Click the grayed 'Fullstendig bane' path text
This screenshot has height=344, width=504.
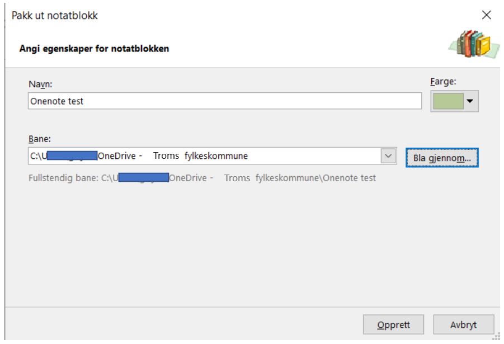[x=202, y=178]
